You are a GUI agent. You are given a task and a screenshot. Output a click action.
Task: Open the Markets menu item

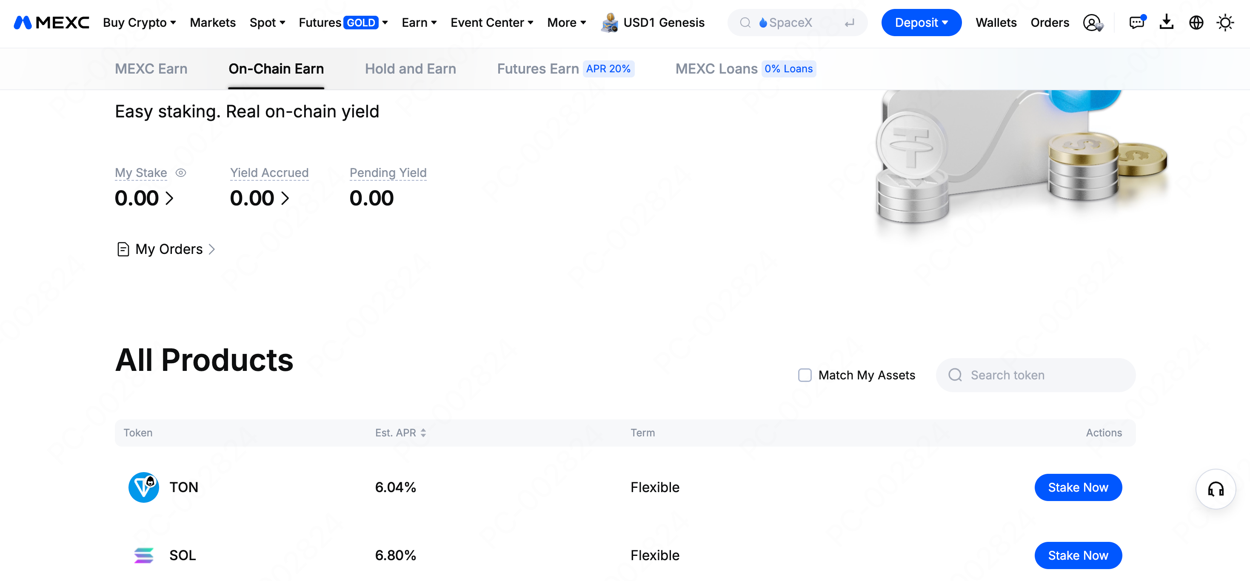pos(213,23)
